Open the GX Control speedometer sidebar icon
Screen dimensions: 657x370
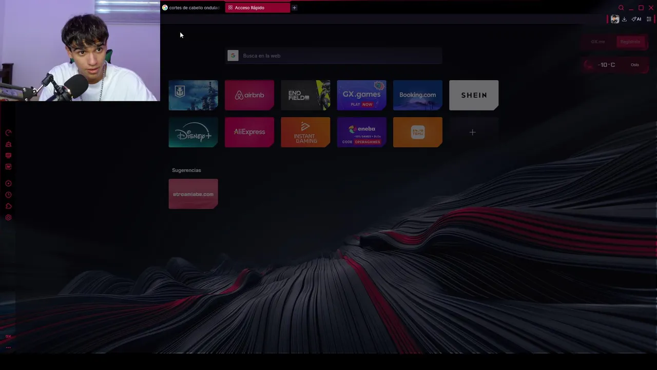[8, 133]
